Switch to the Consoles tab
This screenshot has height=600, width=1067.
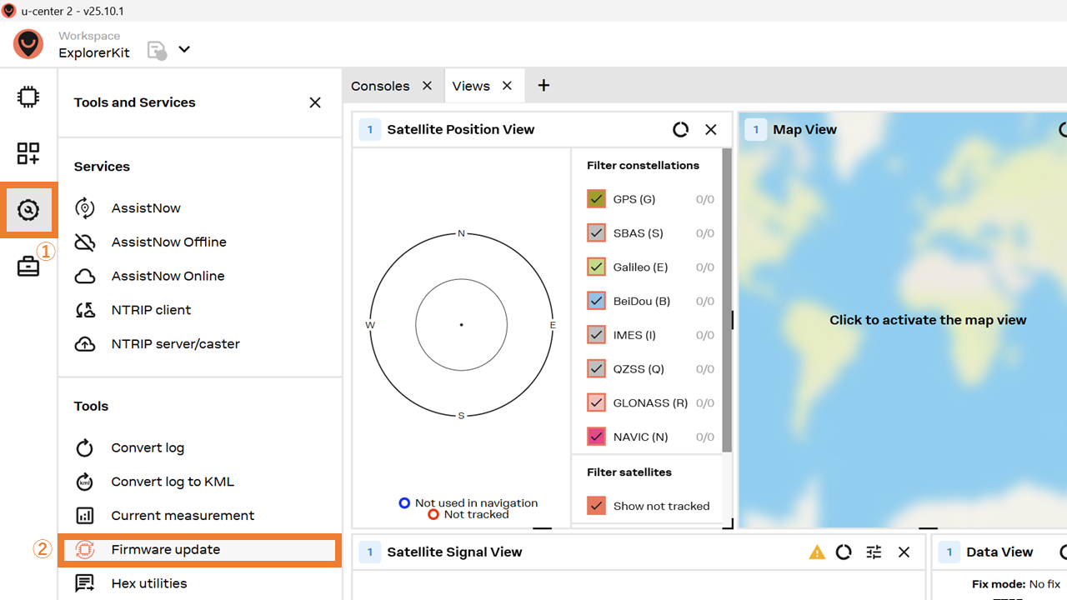coord(380,86)
